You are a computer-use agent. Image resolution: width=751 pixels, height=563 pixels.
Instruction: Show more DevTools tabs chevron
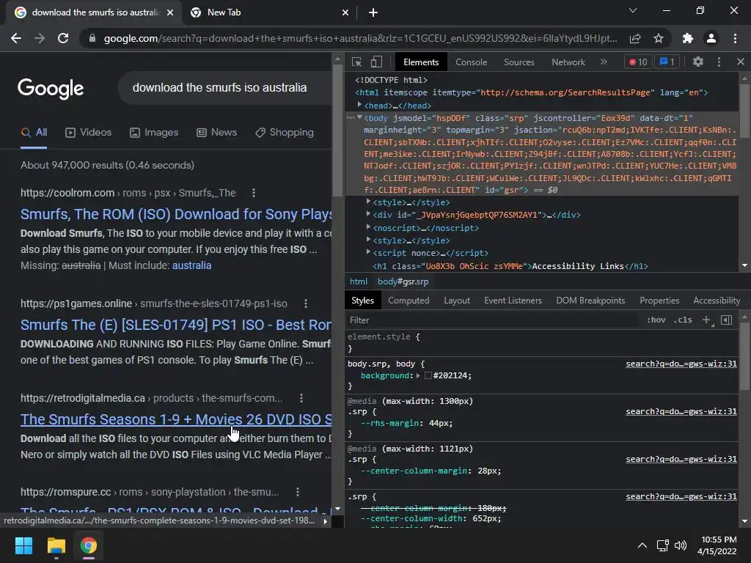click(604, 62)
